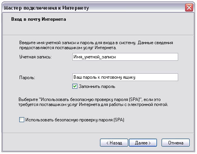Click the Учетная запись label
The height and width of the screenshot is (154, 197).
click(x=35, y=57)
